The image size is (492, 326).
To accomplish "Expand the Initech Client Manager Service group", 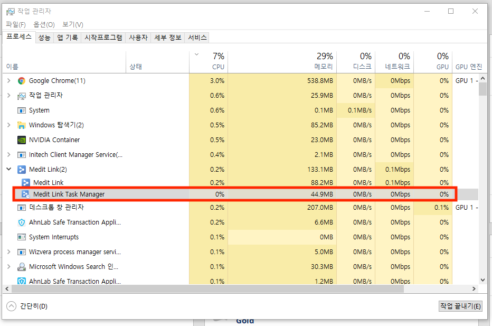I will pos(9,154).
